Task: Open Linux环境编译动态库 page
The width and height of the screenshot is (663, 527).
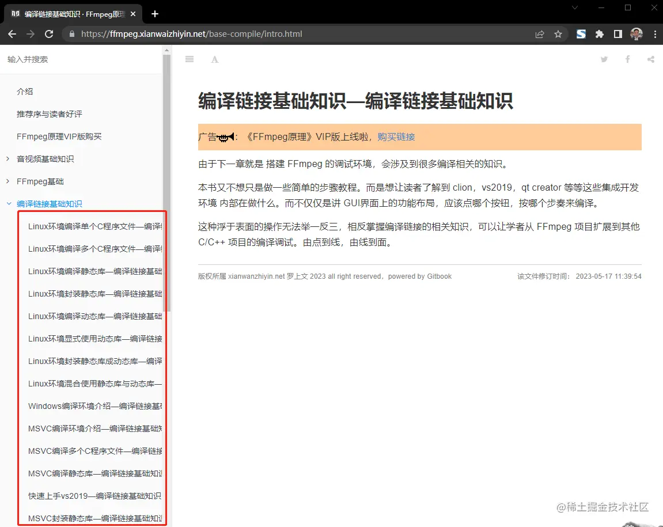Action: pos(94,316)
